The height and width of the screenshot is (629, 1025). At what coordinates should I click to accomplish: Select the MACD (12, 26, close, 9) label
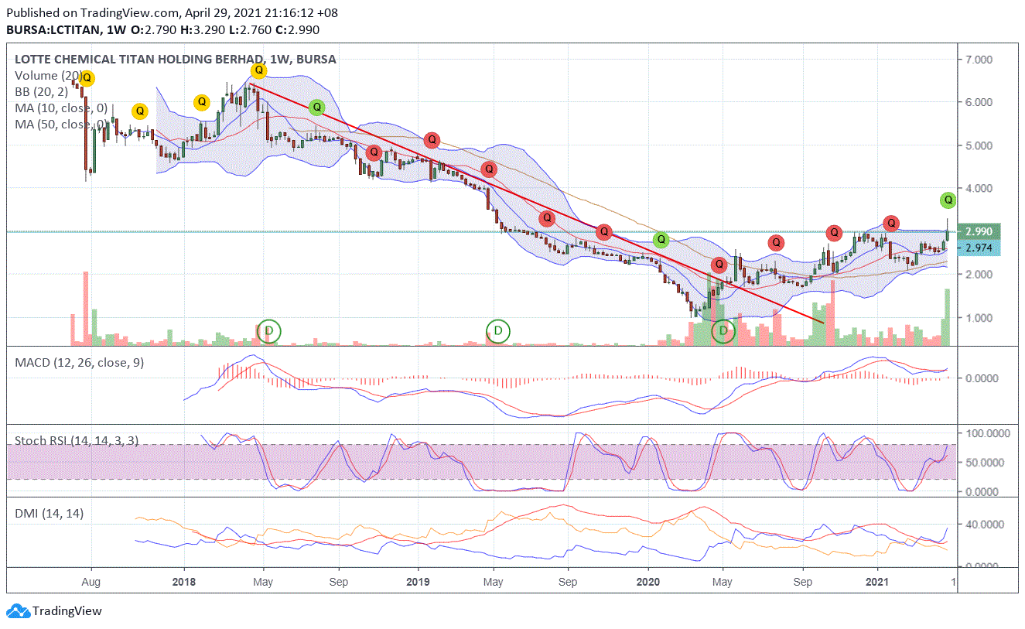click(79, 362)
